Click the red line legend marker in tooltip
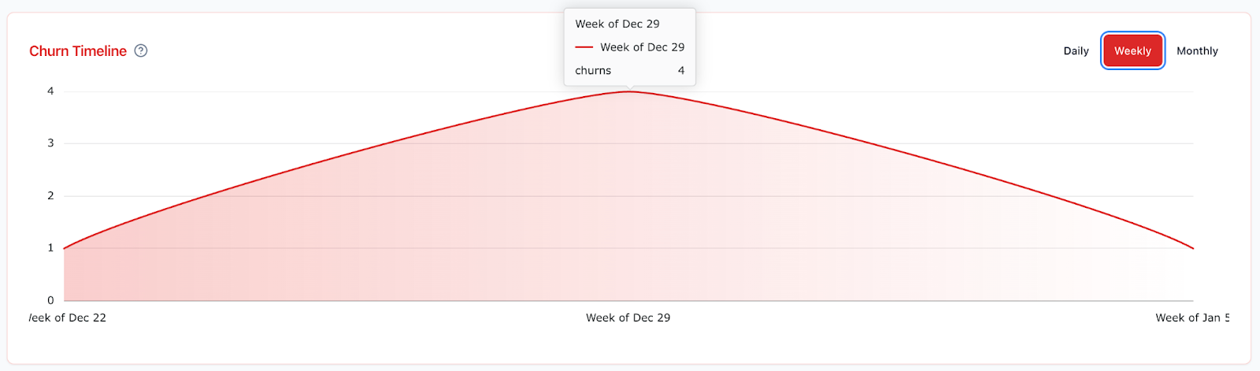Viewport: 1260px width, 371px height. pyautogui.click(x=584, y=47)
